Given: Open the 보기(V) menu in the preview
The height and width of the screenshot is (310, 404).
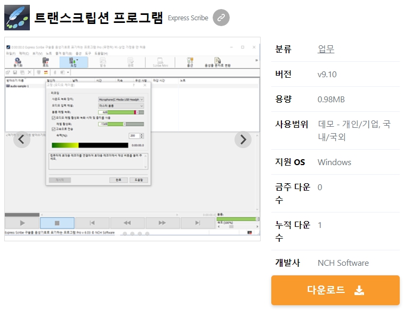Looking at the screenshot, I should click(x=37, y=53).
